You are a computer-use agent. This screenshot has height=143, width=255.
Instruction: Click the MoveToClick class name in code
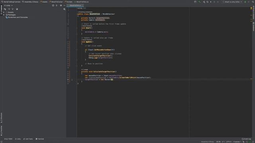point(95,14)
